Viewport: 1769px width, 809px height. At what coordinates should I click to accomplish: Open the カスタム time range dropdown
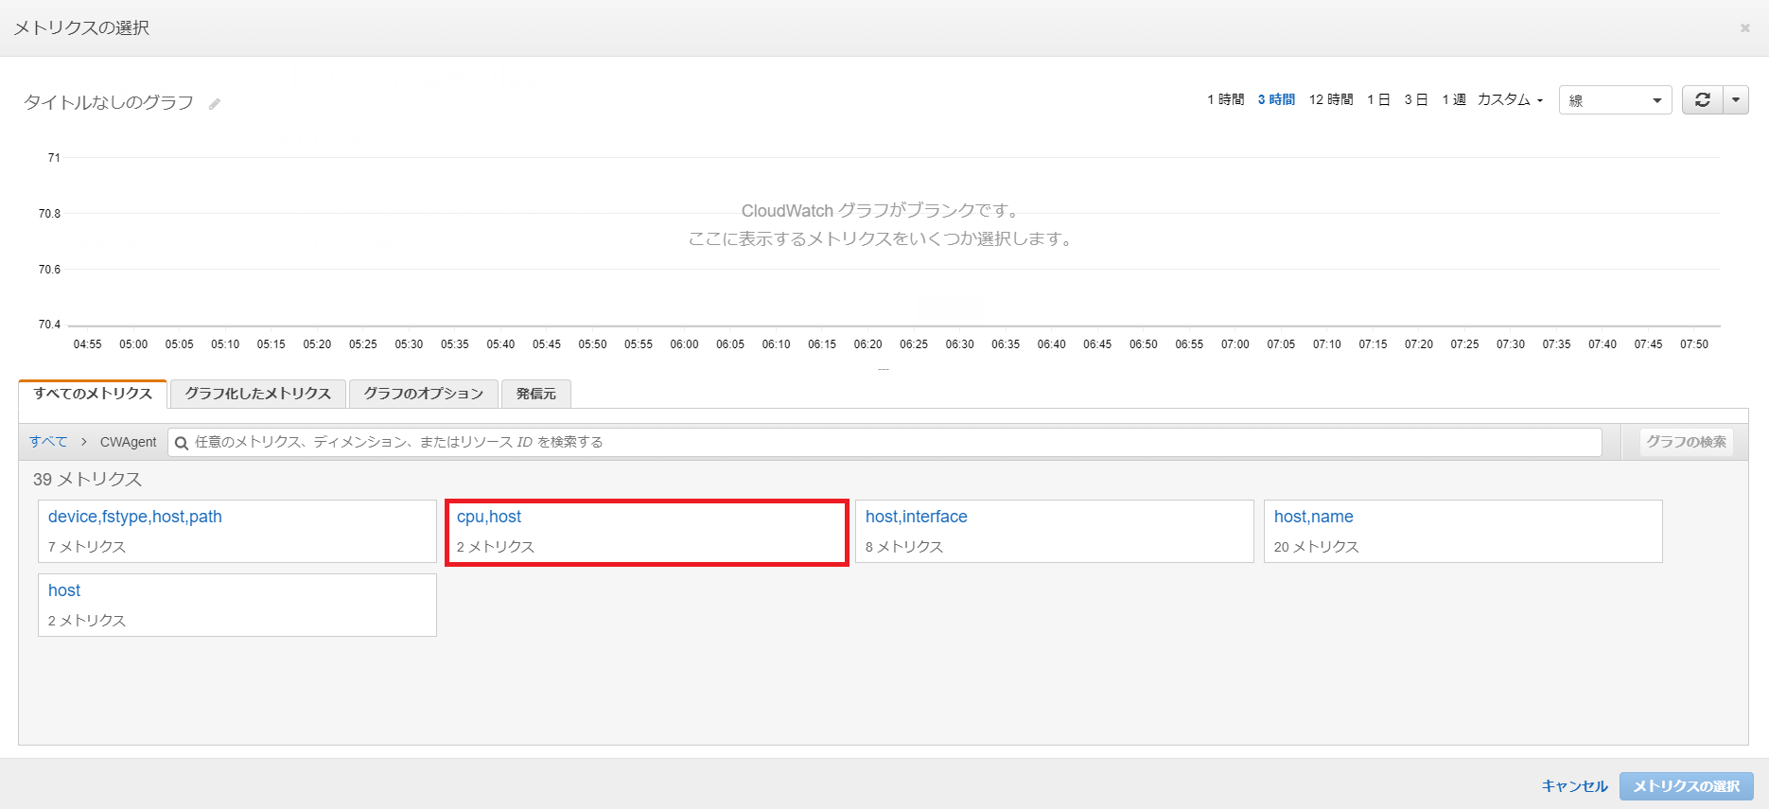click(x=1510, y=99)
